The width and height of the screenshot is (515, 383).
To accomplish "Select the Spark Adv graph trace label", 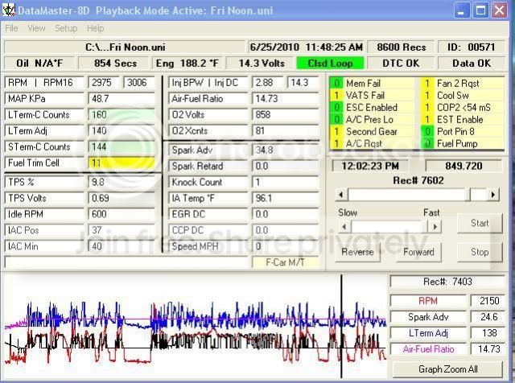I will pos(428,317).
